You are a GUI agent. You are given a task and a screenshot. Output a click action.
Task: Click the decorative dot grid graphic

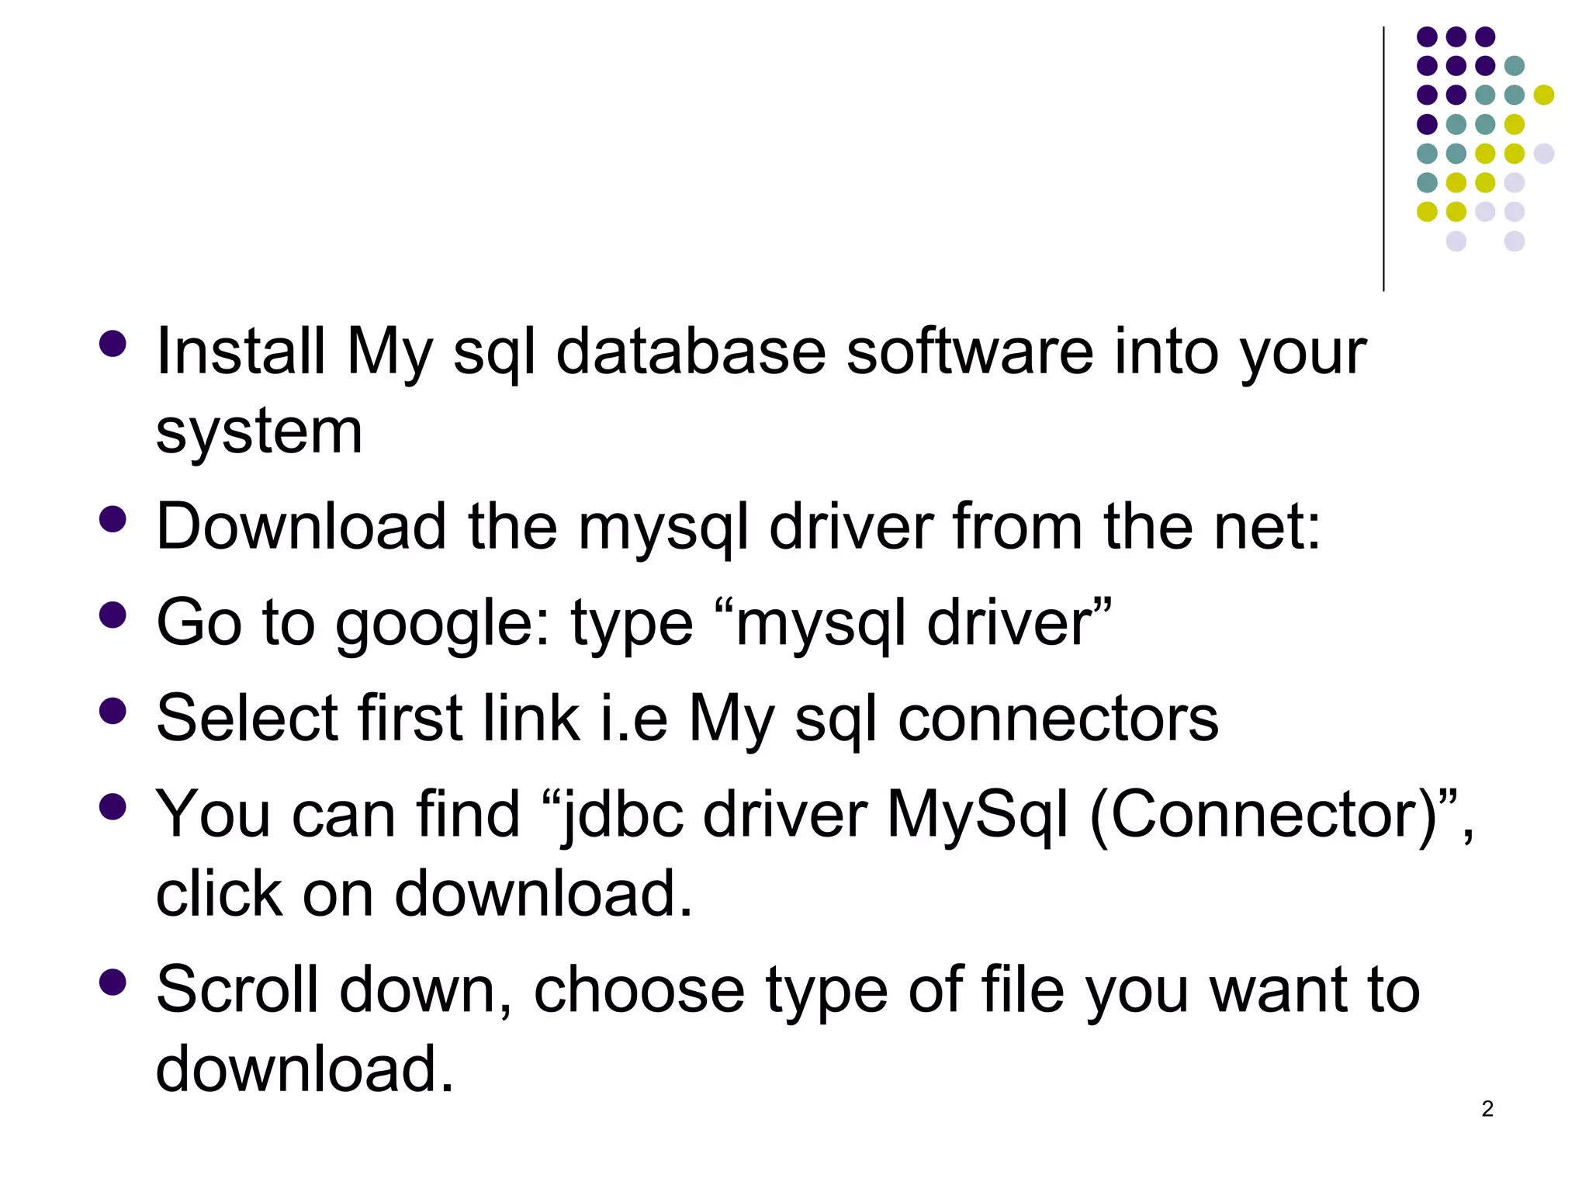pyautogui.click(x=1485, y=139)
